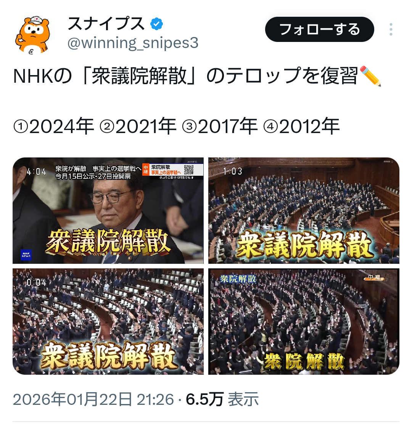Open the 2024 衆議院解散 top-left image

point(108,210)
